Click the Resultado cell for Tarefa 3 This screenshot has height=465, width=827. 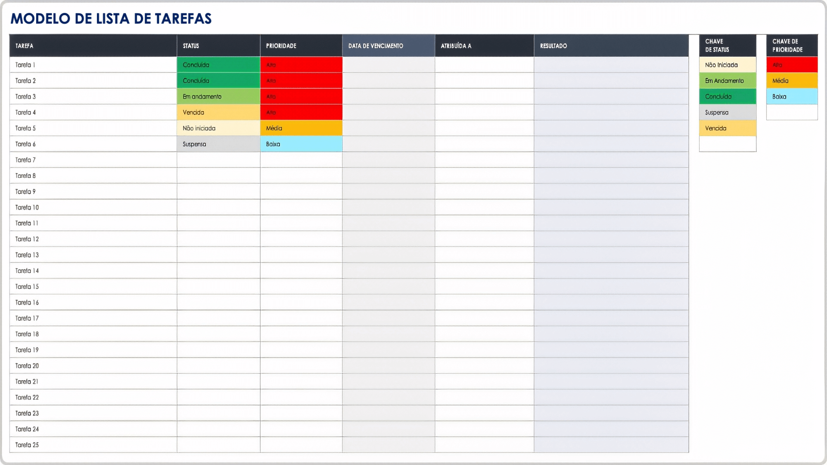tap(611, 96)
